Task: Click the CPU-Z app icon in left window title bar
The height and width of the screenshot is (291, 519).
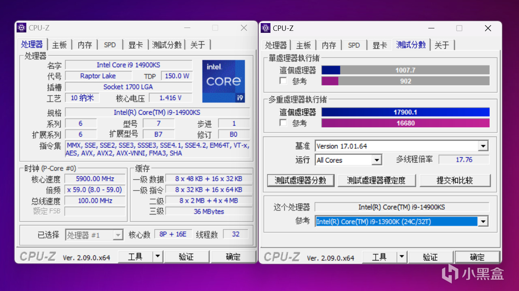Action: [x=21, y=28]
